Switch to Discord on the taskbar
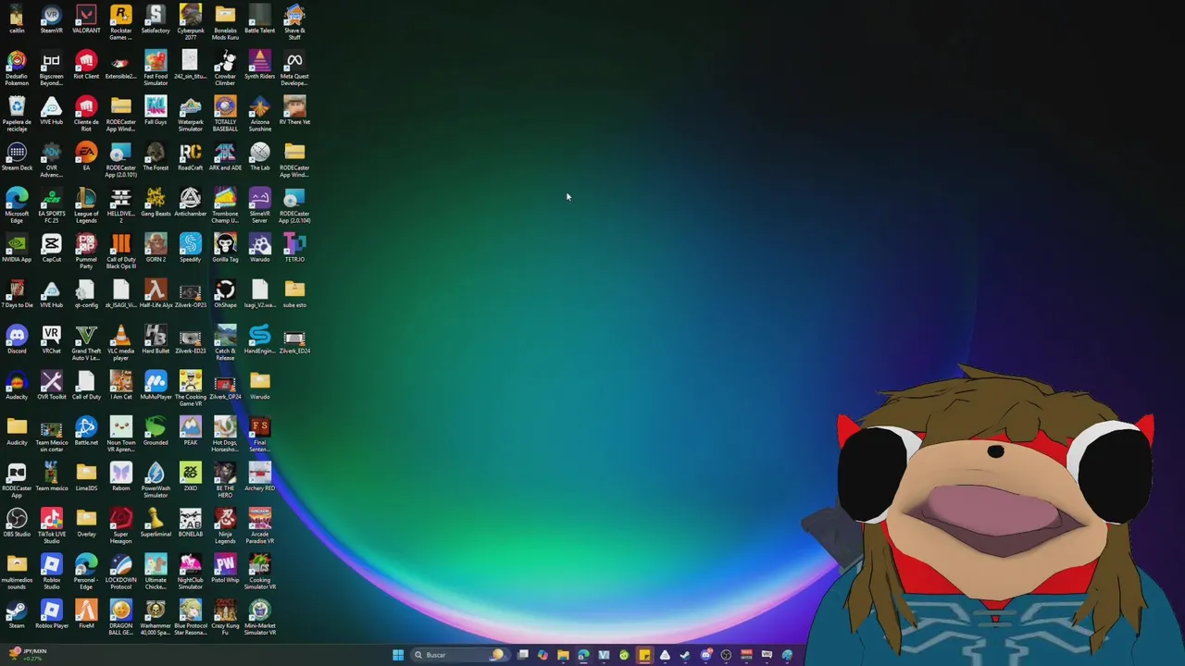The width and height of the screenshot is (1185, 666). 705,655
